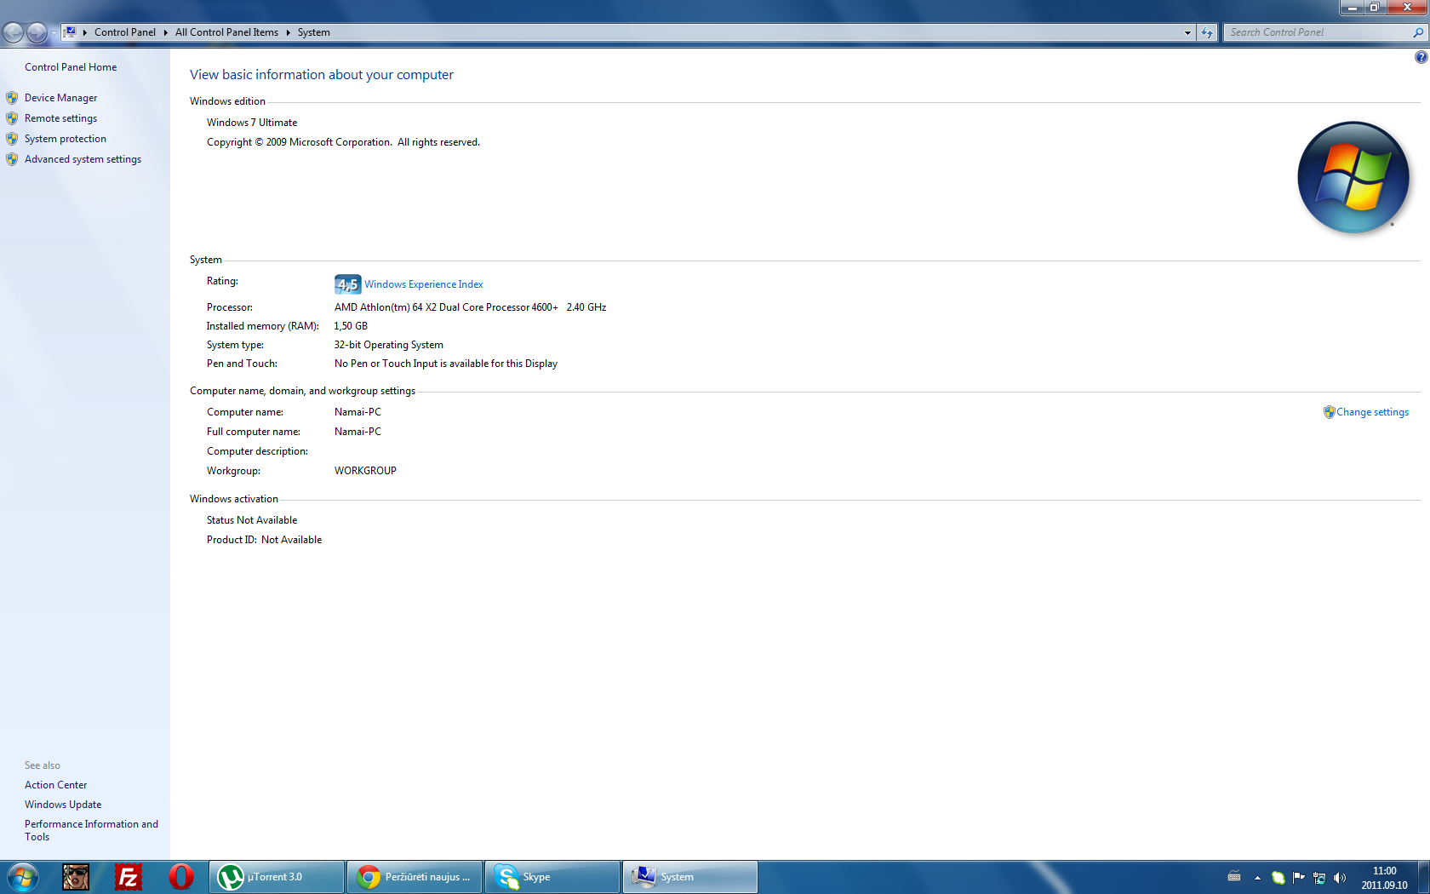Image resolution: width=1430 pixels, height=894 pixels.
Task: Click the 4,5 rating score badge
Action: click(x=347, y=284)
